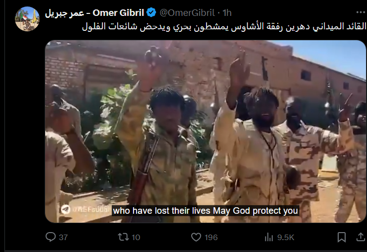Image resolution: width=367 pixels, height=252 pixels.
Task: Like the post with heart icon
Action: click(x=196, y=237)
